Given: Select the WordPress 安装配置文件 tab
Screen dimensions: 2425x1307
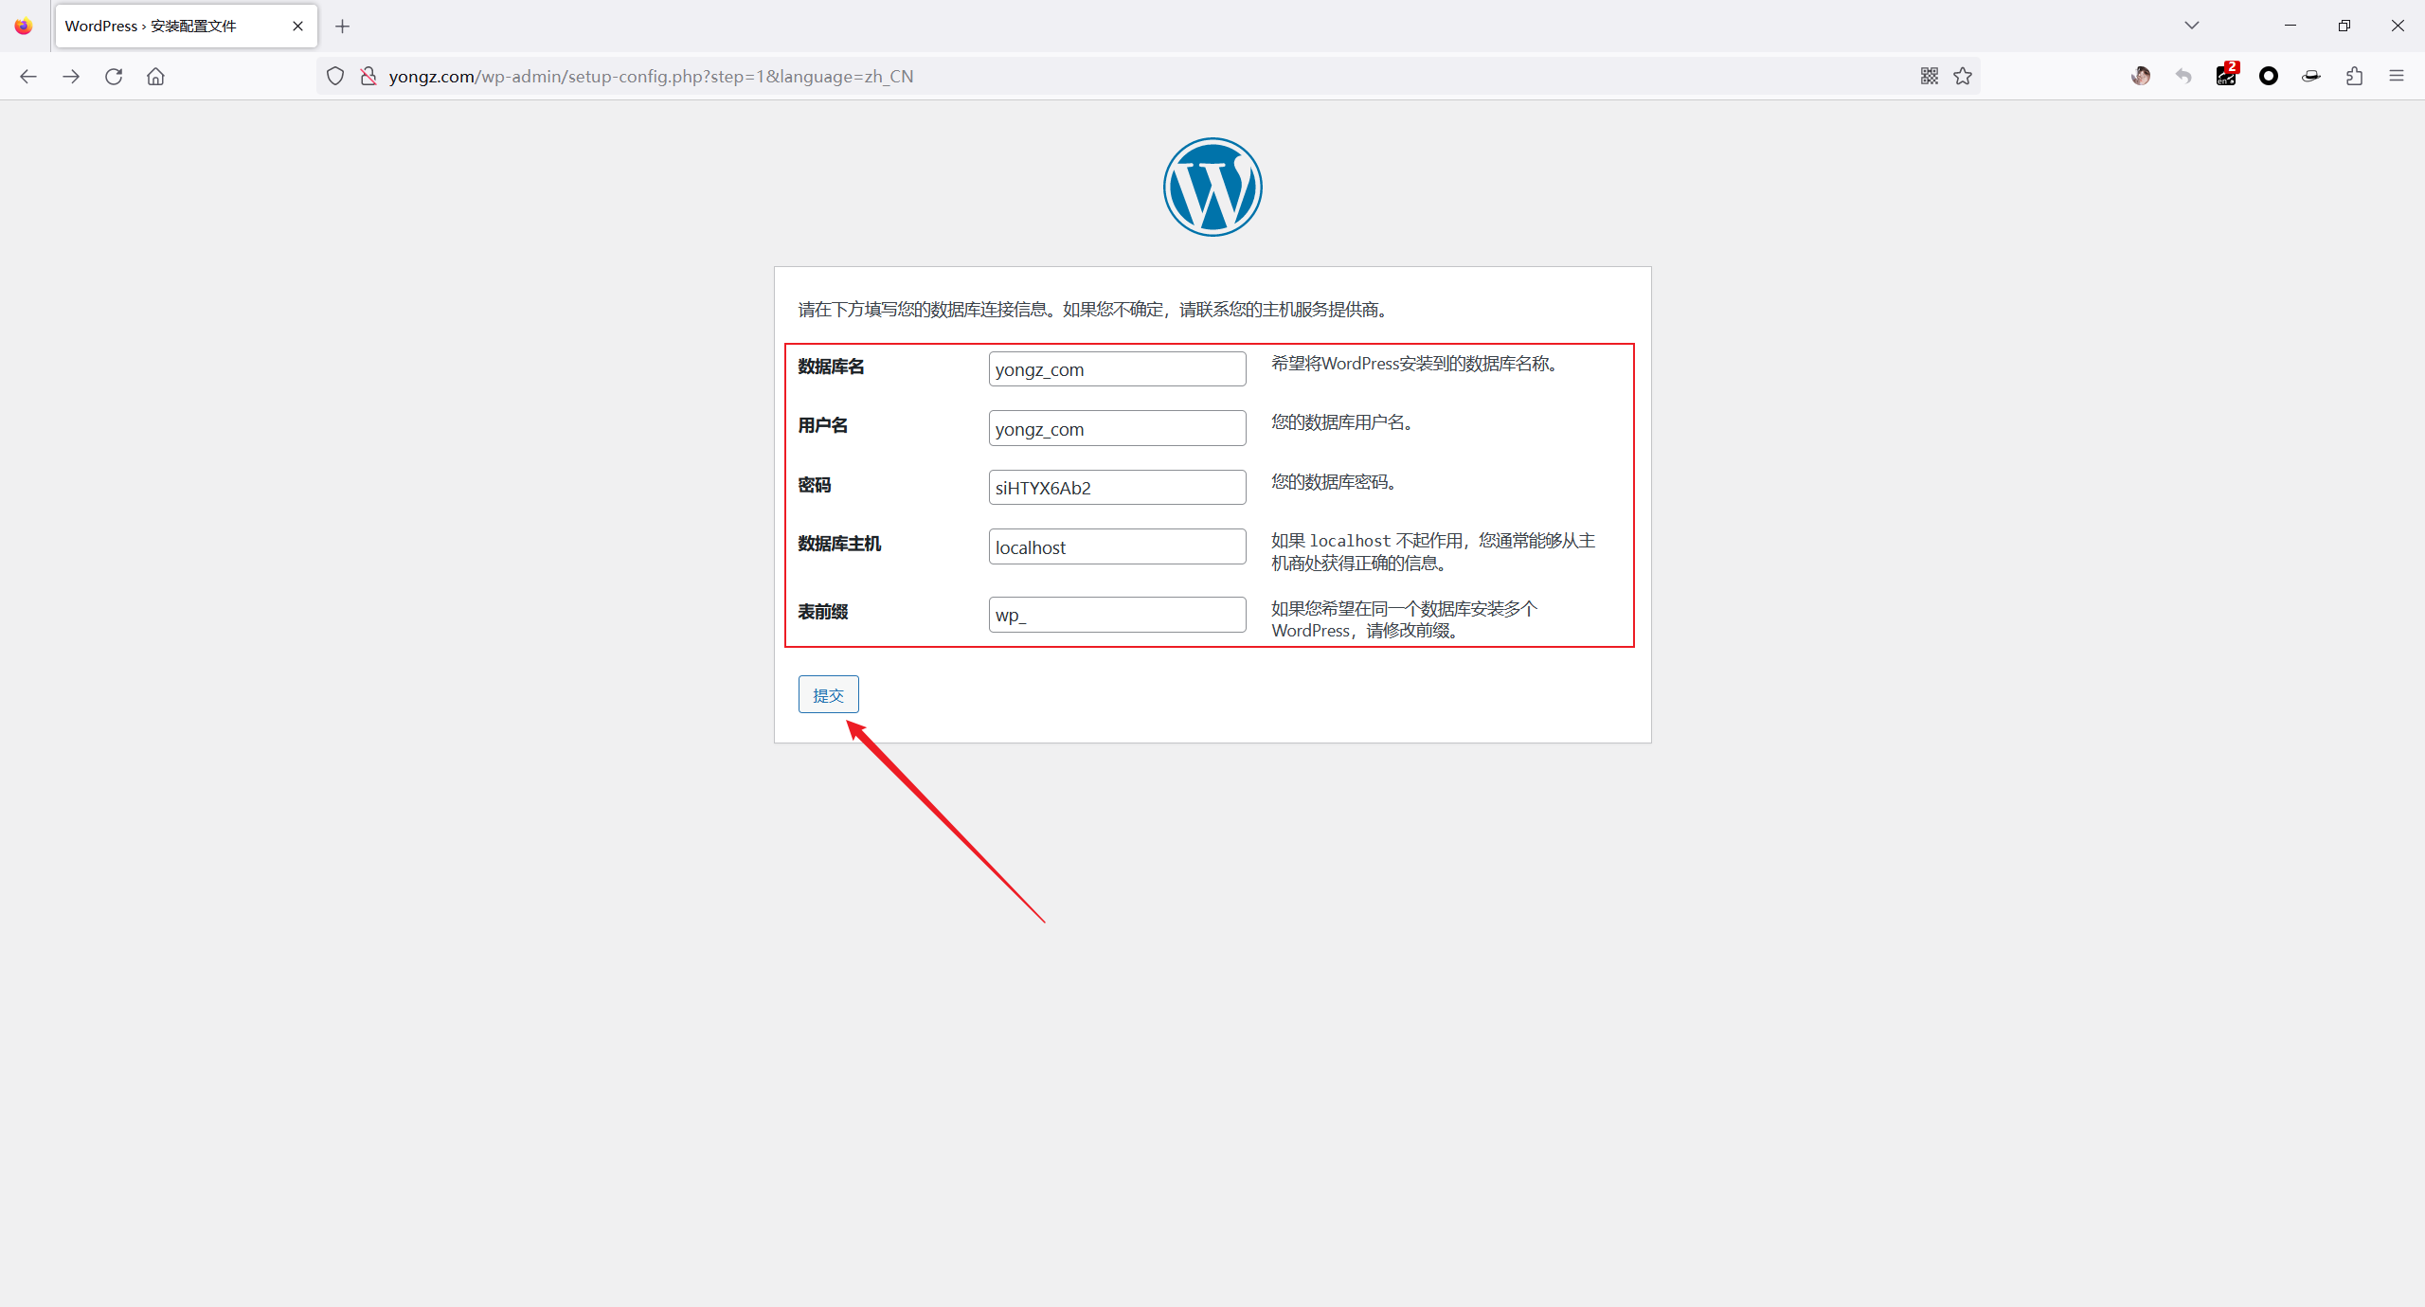Looking at the screenshot, I should click(x=187, y=27).
